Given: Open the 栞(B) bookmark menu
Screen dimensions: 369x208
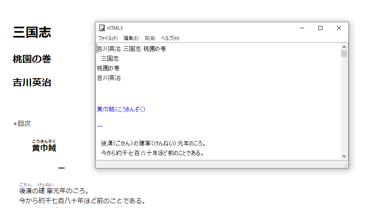Looking at the screenshot, I should pos(150,38).
